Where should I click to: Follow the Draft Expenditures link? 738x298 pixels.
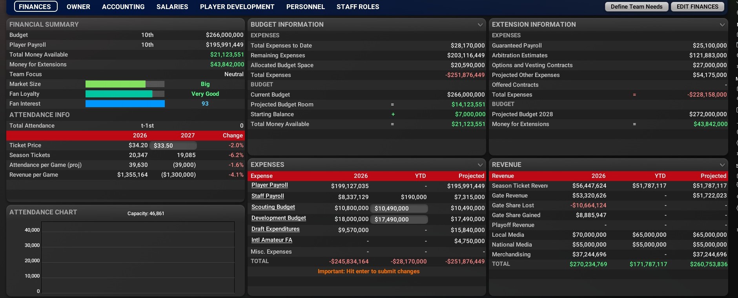(x=275, y=229)
